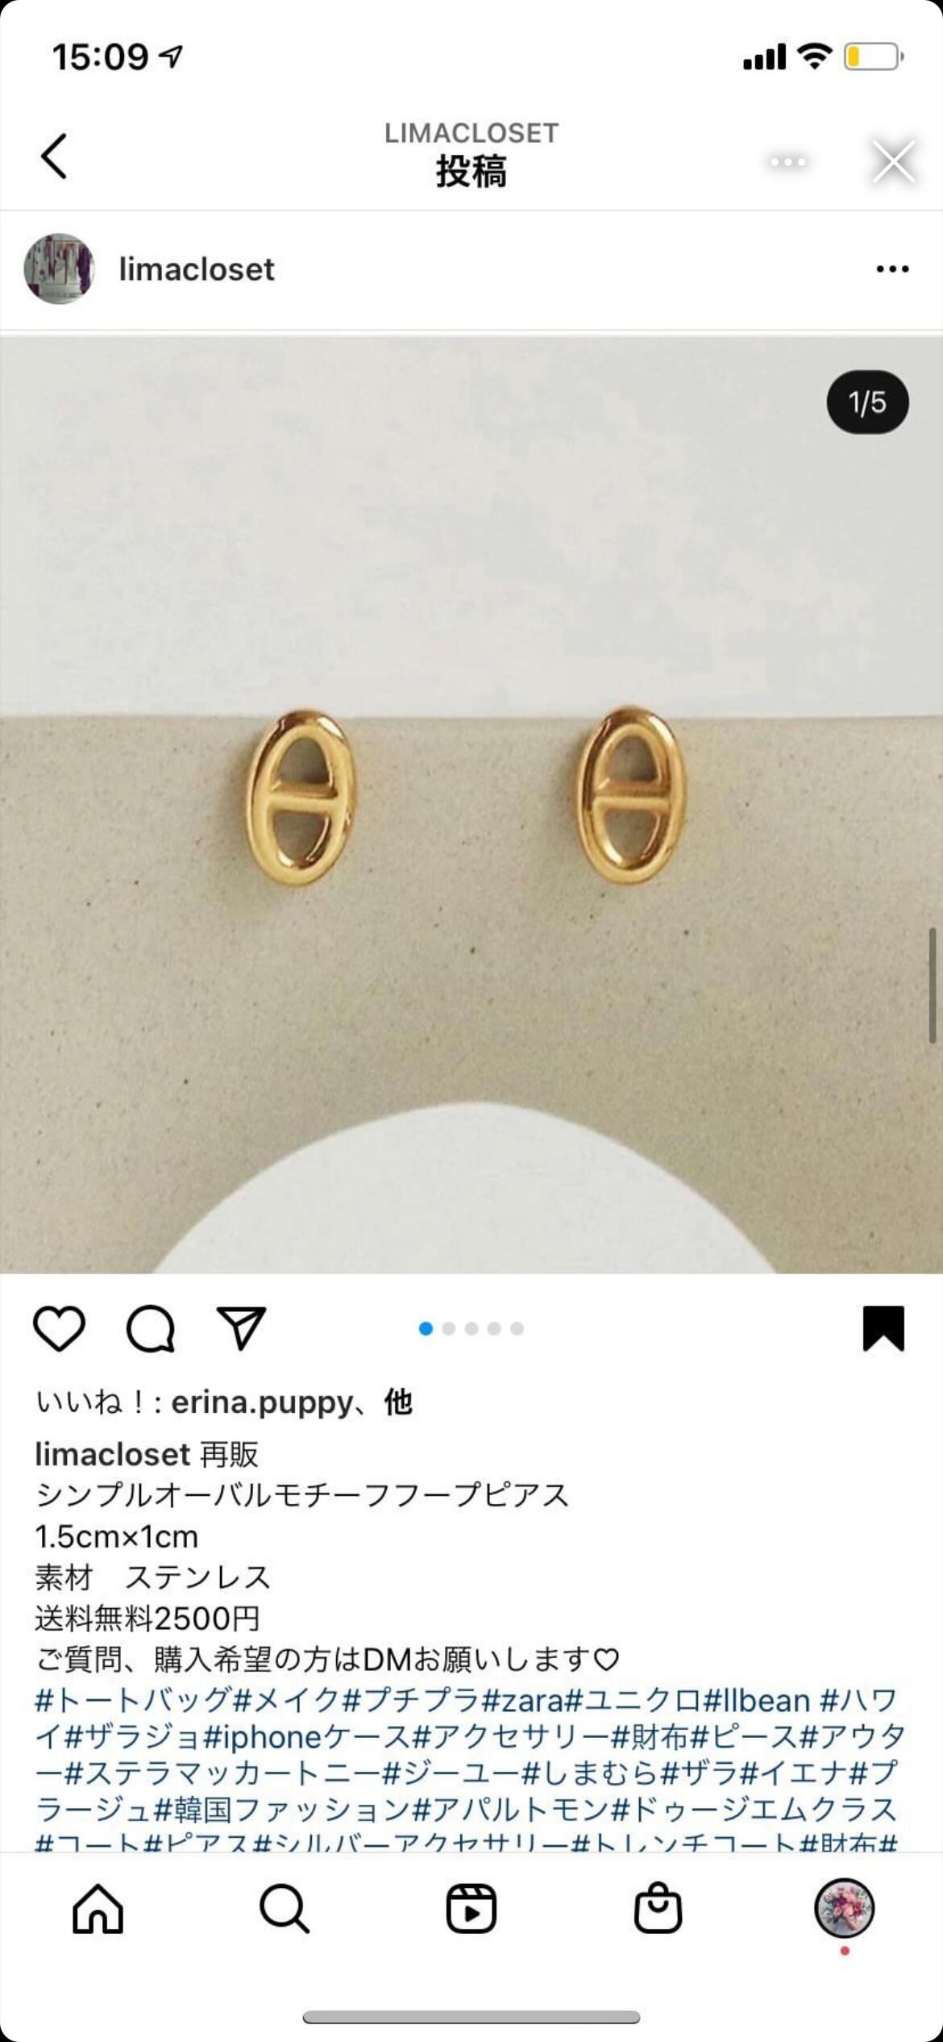Open the faded three-dot menu near the X

pos(787,162)
